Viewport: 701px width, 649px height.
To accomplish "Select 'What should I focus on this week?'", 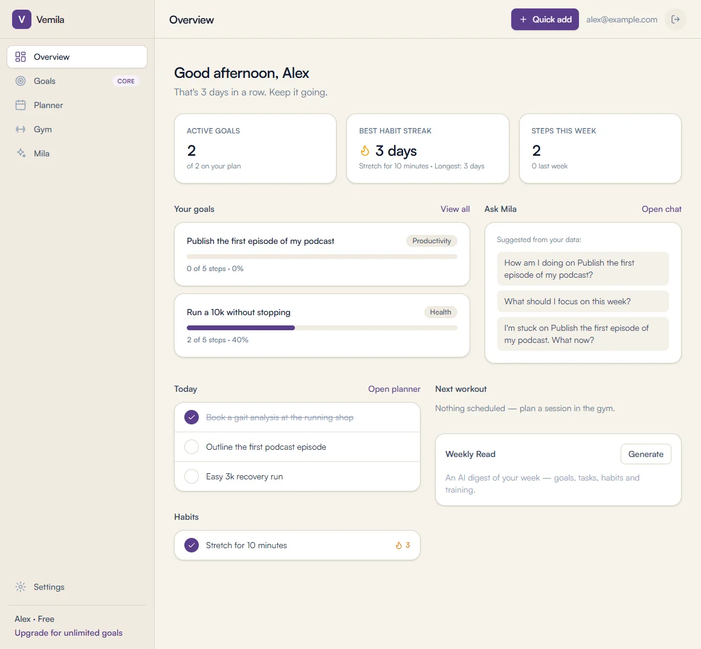I will (583, 301).
